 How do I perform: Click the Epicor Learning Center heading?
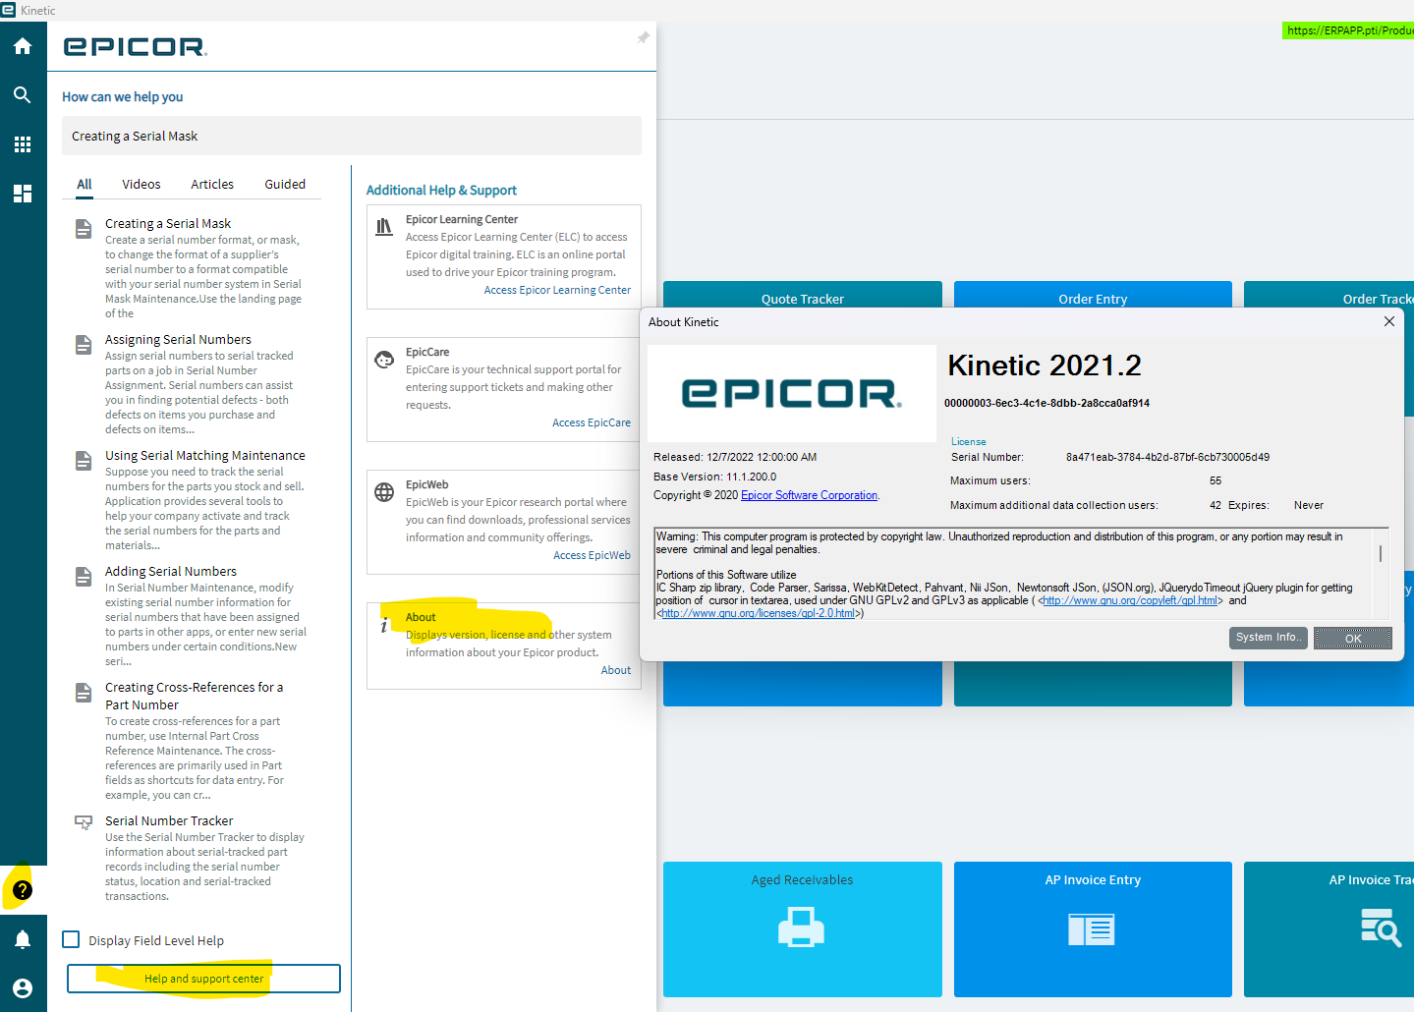462,219
